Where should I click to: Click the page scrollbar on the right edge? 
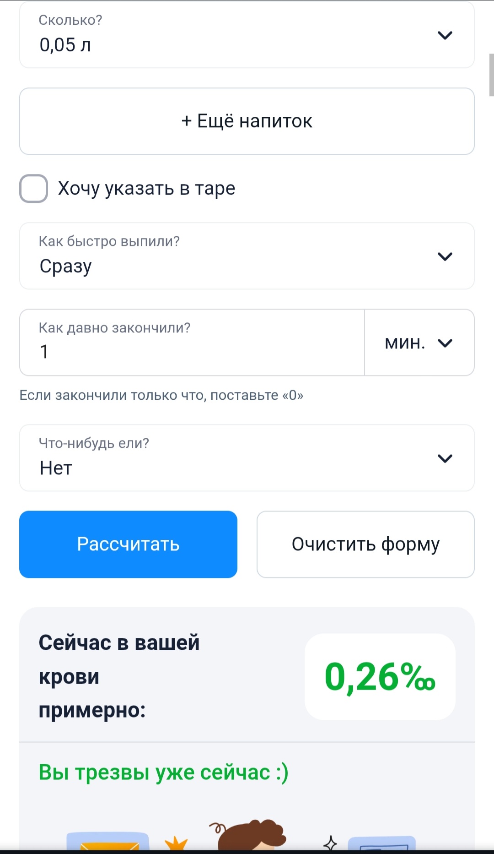coord(491,75)
